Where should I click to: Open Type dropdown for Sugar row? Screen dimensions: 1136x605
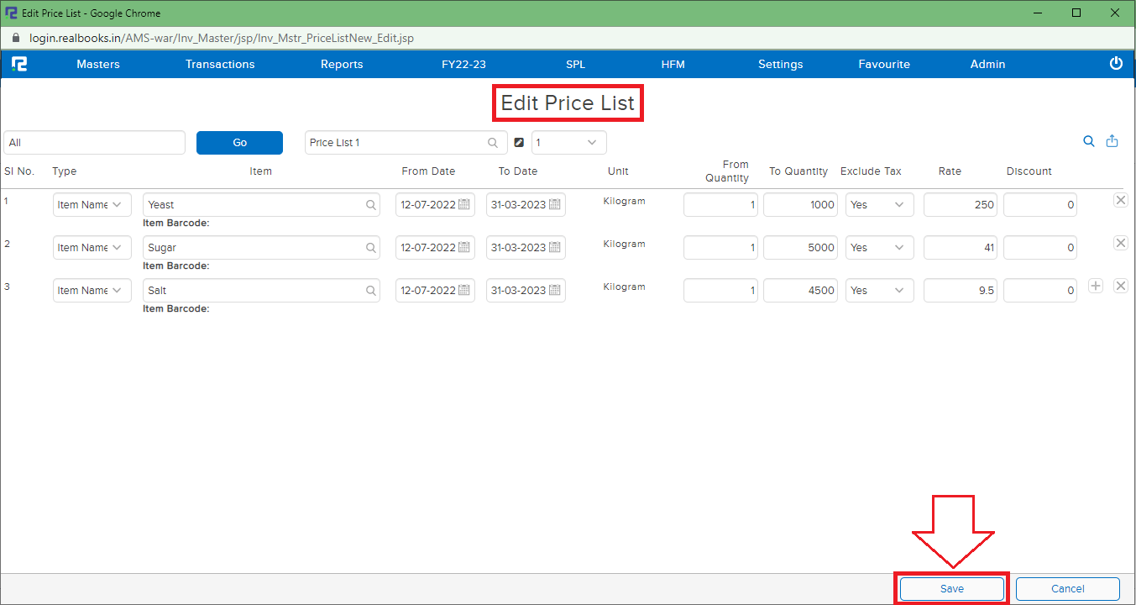tap(92, 248)
